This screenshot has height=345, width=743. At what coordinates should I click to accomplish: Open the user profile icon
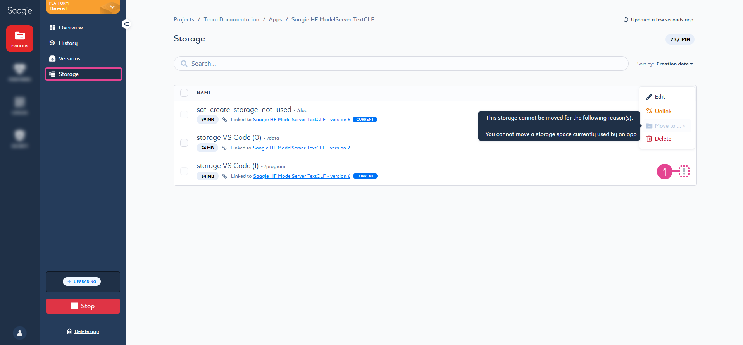pyautogui.click(x=20, y=333)
